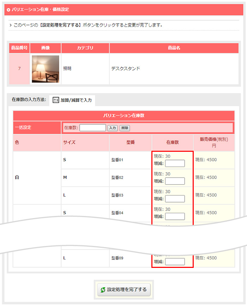
Task: Click 現在: 4500 price for 型番01
Action: pos(206,160)
